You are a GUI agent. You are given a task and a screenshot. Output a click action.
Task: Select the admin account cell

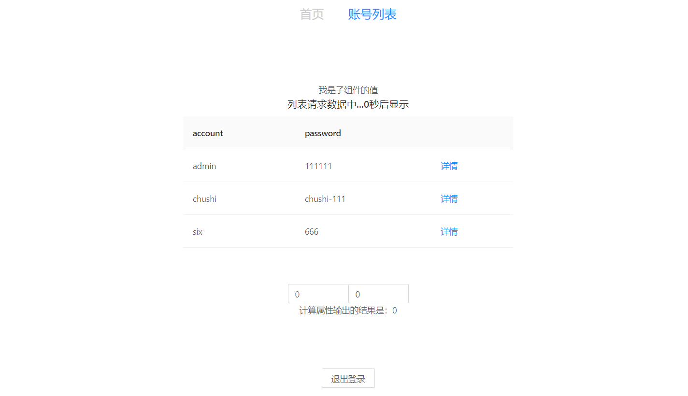(239, 166)
